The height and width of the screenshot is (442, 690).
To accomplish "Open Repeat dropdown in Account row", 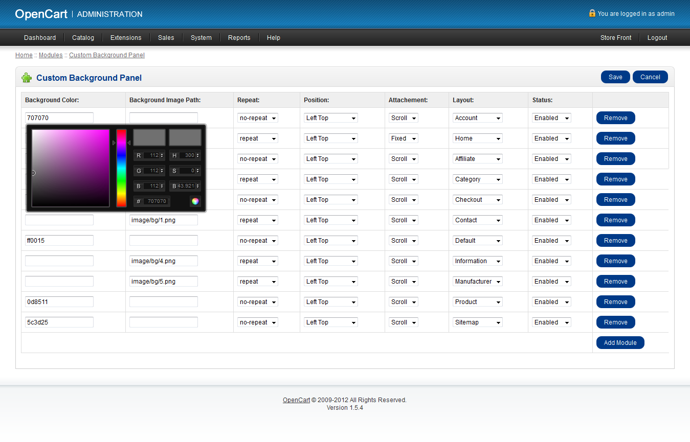I will tap(258, 118).
